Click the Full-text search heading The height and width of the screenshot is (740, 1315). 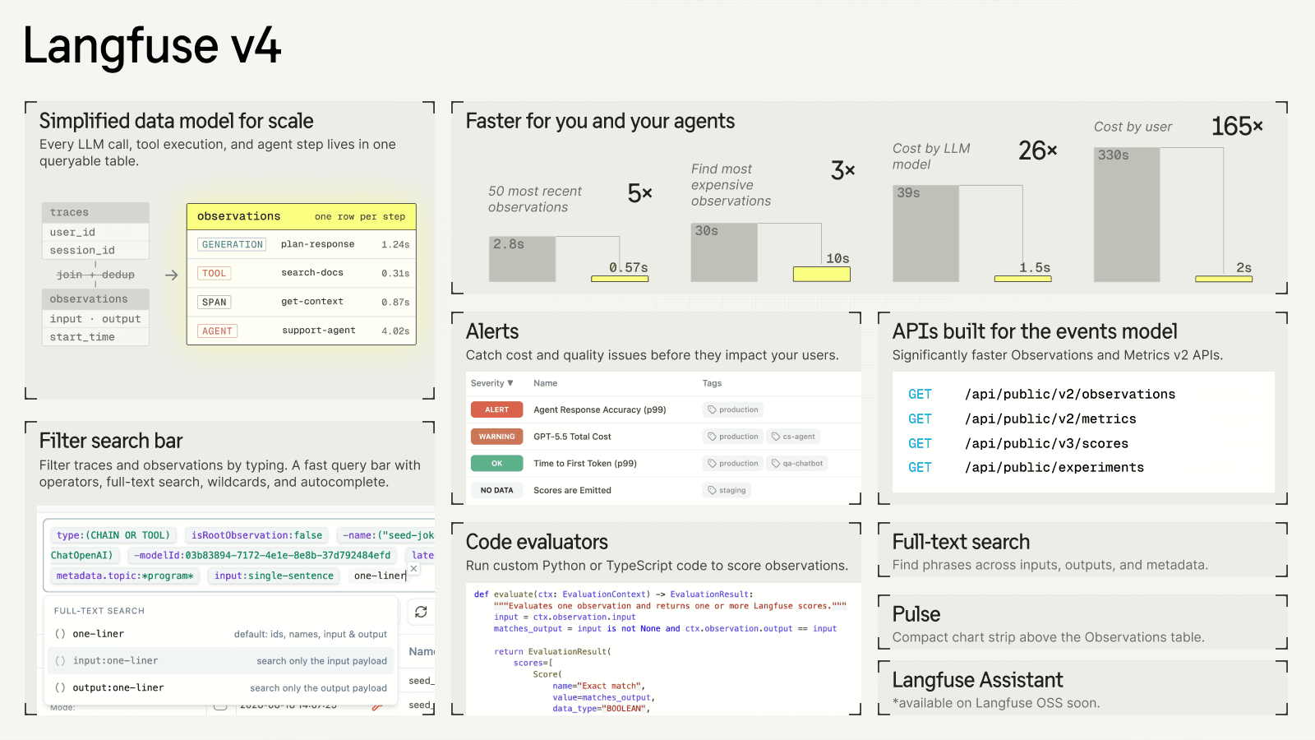(x=961, y=542)
